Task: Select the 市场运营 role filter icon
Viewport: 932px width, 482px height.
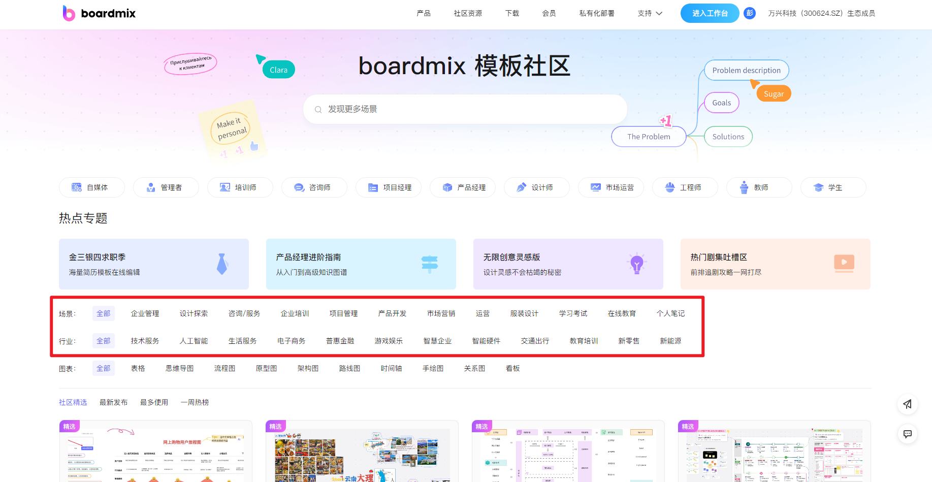Action: 595,187
